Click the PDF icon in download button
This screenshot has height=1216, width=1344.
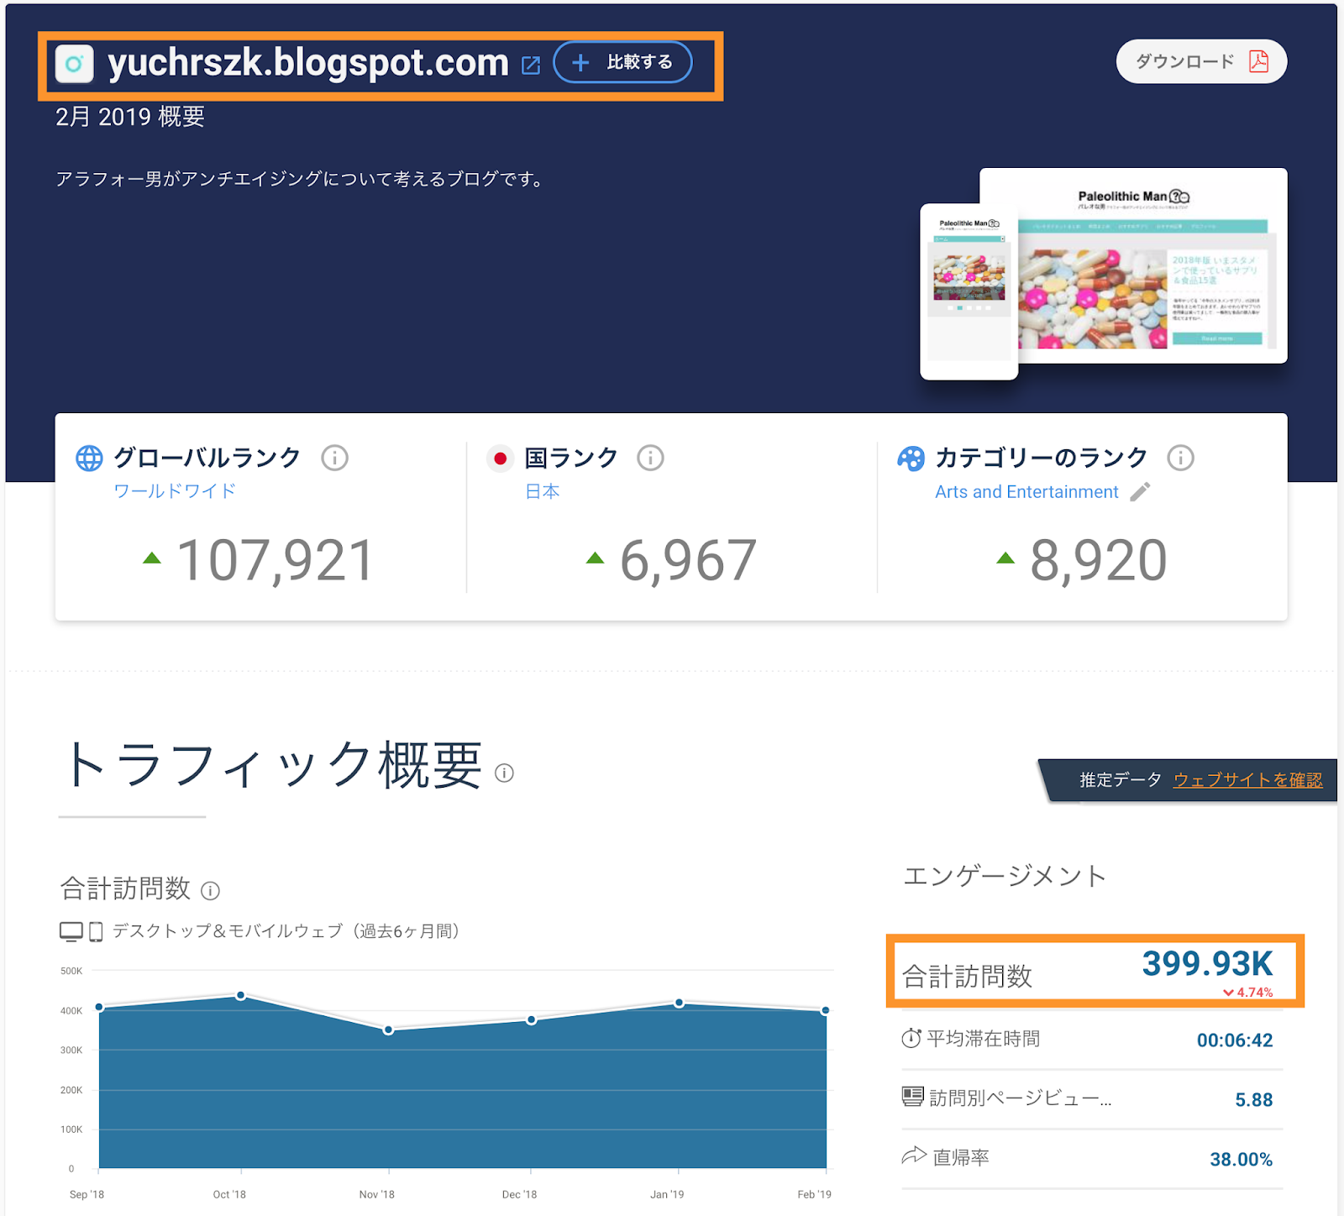1258,61
